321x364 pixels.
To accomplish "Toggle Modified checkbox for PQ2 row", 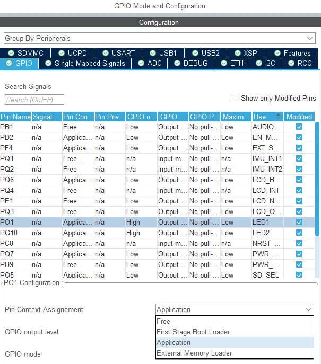I will coord(299,169).
